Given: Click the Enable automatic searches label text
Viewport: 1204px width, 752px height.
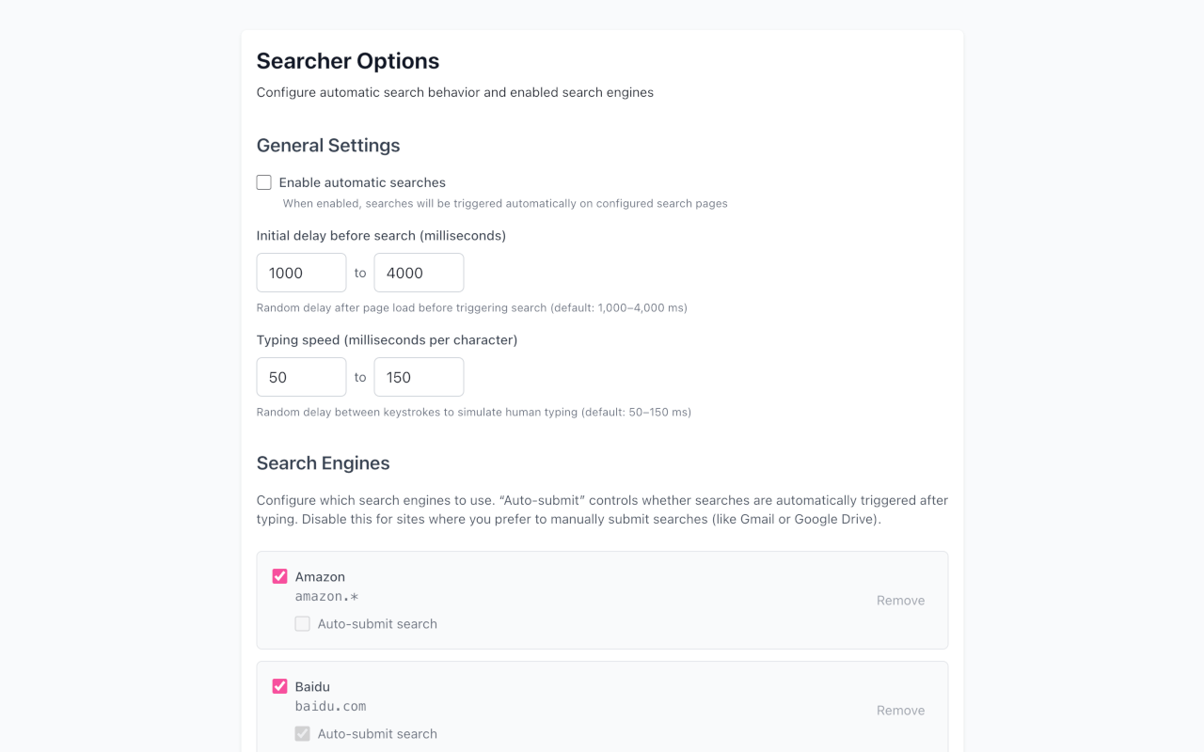Looking at the screenshot, I should coord(361,181).
